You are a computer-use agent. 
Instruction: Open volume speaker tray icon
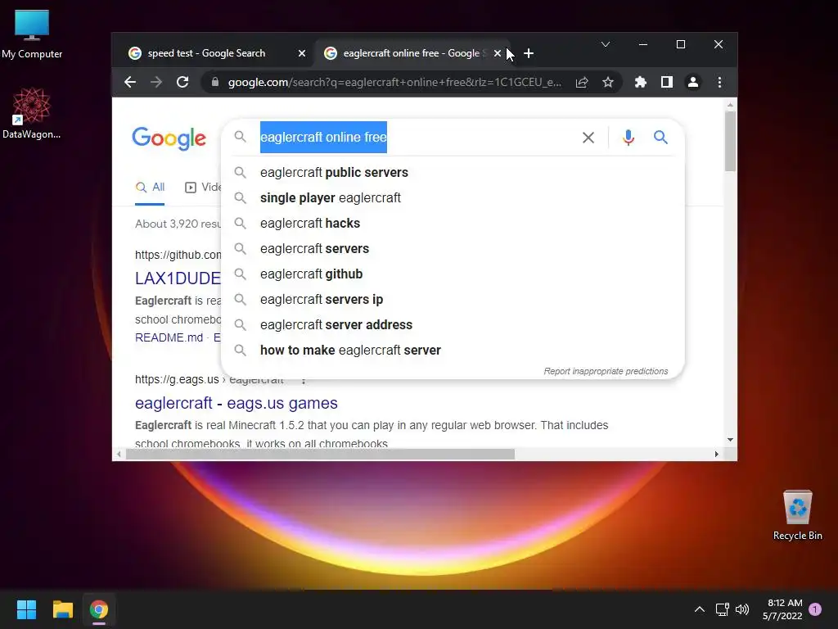742,609
